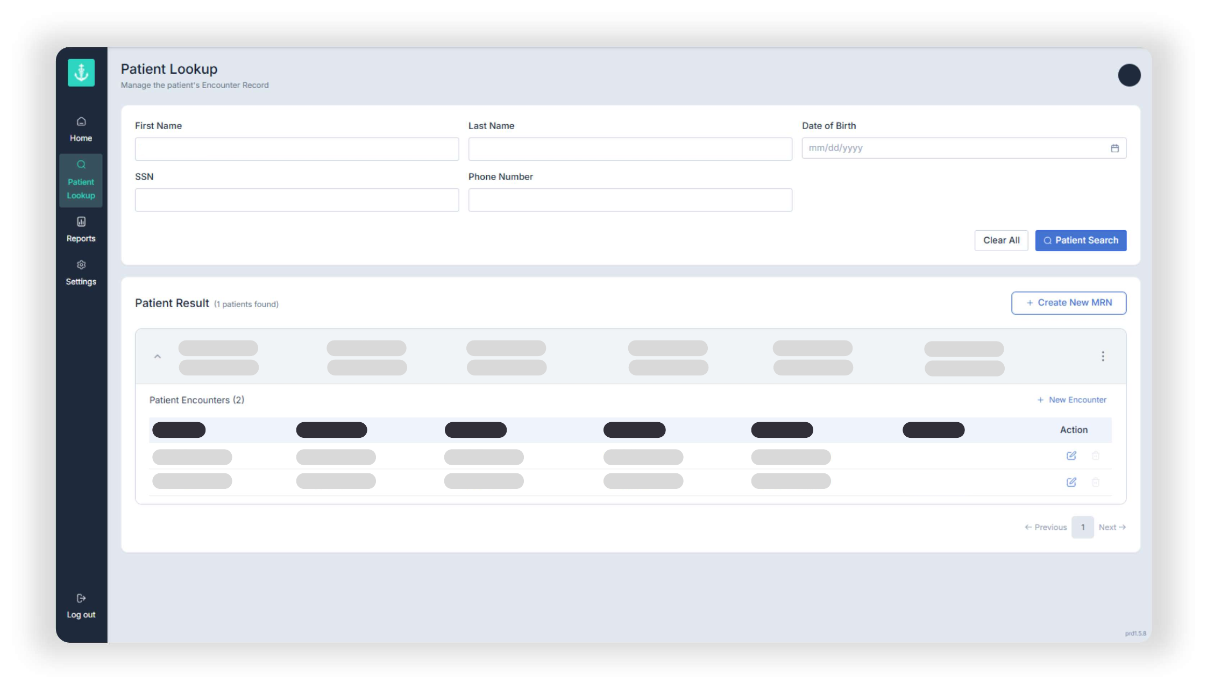The width and height of the screenshot is (1207, 689).
Task: Click the anchor app logo
Action: coord(81,73)
